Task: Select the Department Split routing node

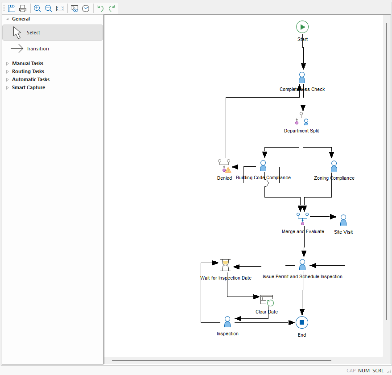Action: tap(301, 119)
